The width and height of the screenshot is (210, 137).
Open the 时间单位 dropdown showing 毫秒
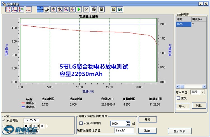(x=197, y=92)
